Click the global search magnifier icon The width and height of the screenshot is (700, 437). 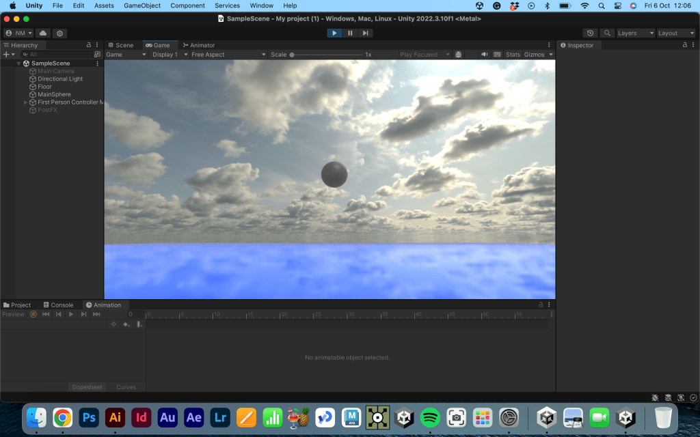pos(607,33)
